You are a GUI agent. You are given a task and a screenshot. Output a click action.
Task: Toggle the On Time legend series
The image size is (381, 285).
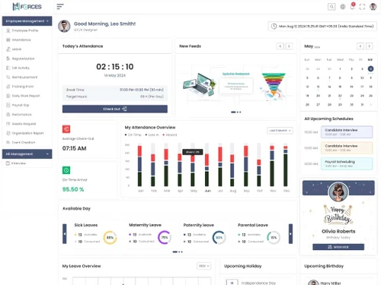click(x=133, y=135)
